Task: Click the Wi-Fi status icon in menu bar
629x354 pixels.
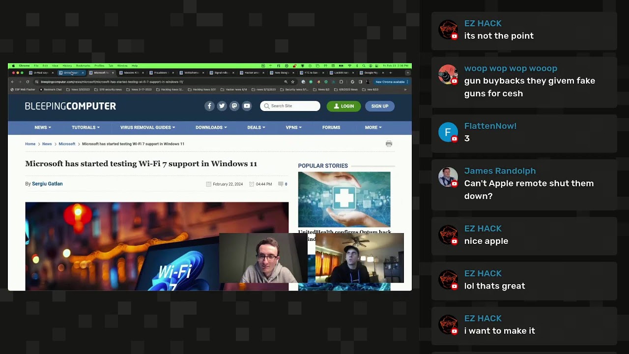Action: point(349,65)
